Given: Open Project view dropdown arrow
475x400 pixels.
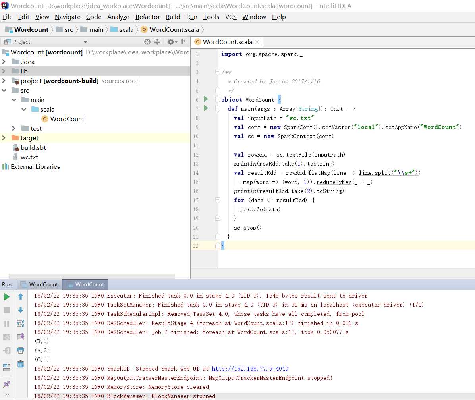Looking at the screenshot, I should click(x=85, y=42).
